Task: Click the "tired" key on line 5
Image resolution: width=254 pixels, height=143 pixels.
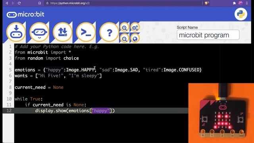Action: (152, 70)
